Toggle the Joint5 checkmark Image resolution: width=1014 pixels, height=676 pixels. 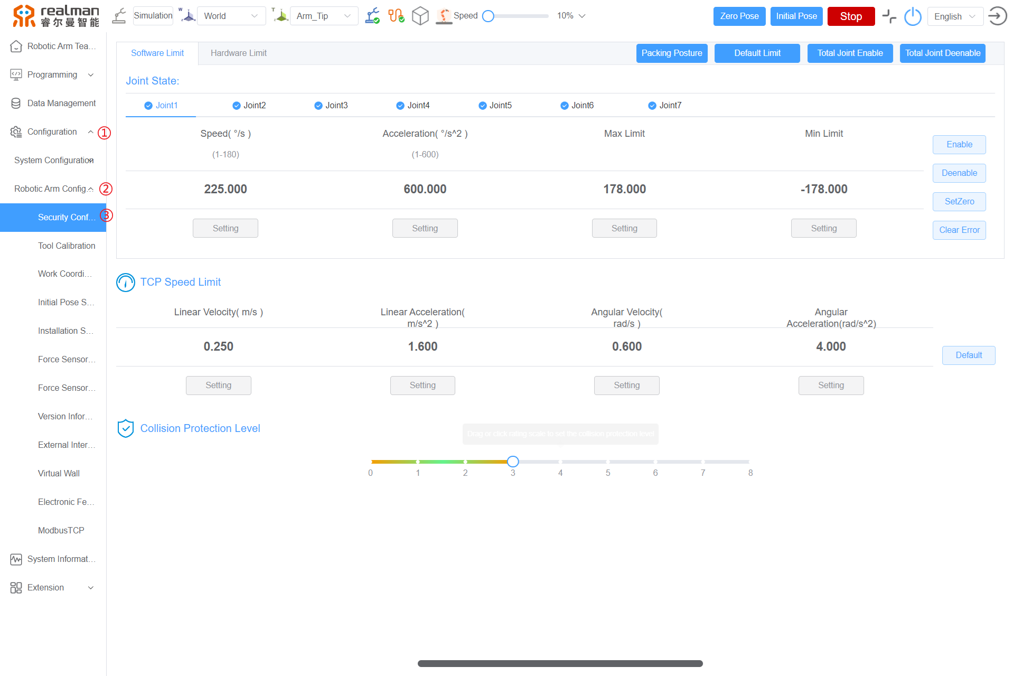[483, 106]
